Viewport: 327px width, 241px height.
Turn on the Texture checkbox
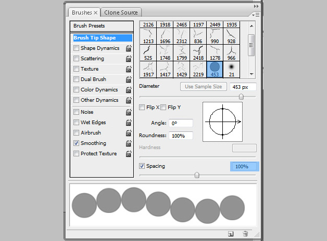point(76,69)
